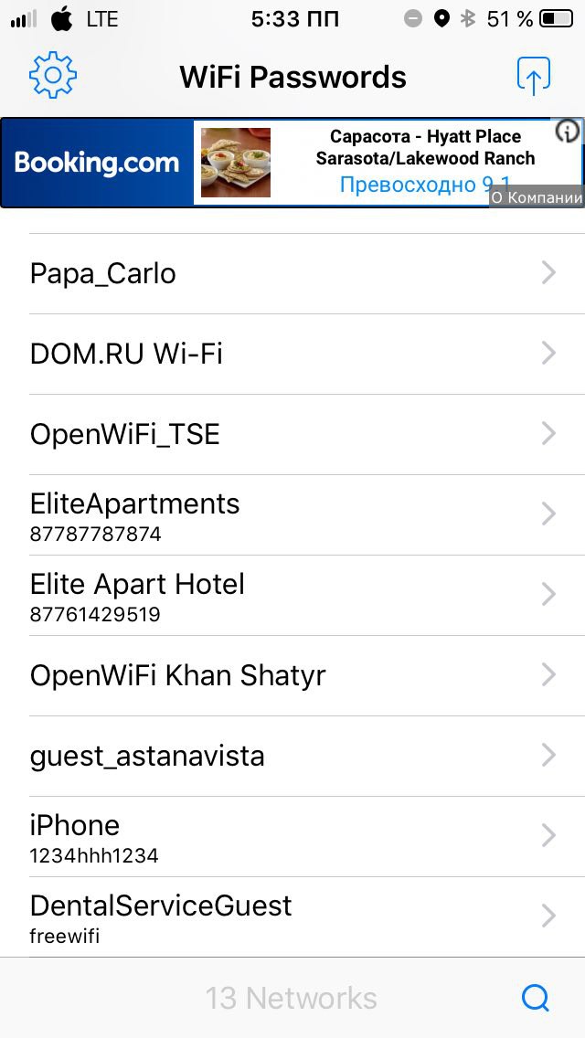The image size is (585, 1038).
Task: Click the battery status icon
Action: (x=556, y=18)
